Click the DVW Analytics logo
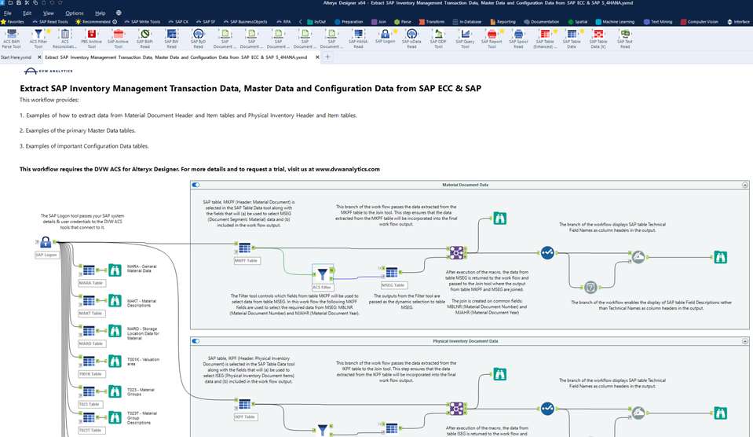 point(48,72)
